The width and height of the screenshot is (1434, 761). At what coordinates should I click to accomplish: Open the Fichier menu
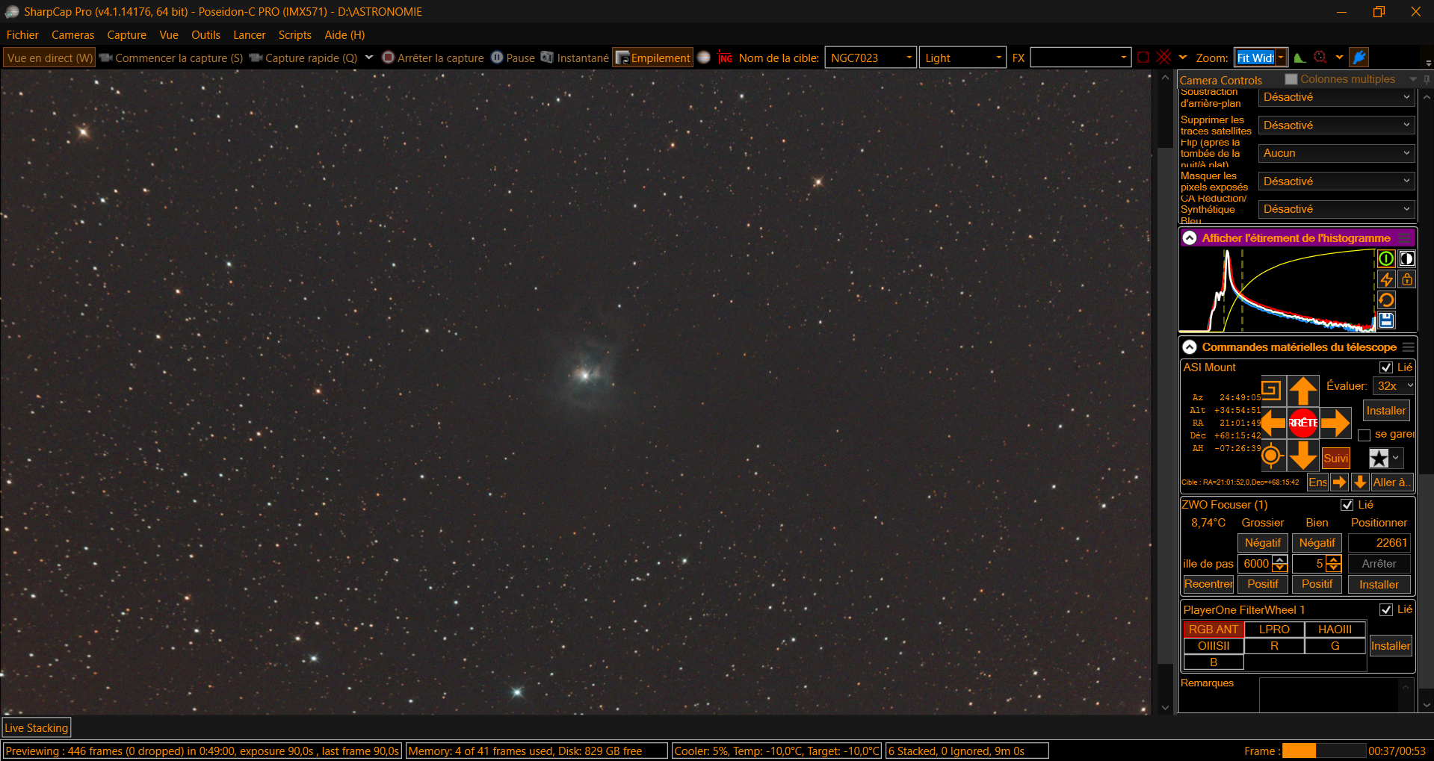click(x=22, y=35)
